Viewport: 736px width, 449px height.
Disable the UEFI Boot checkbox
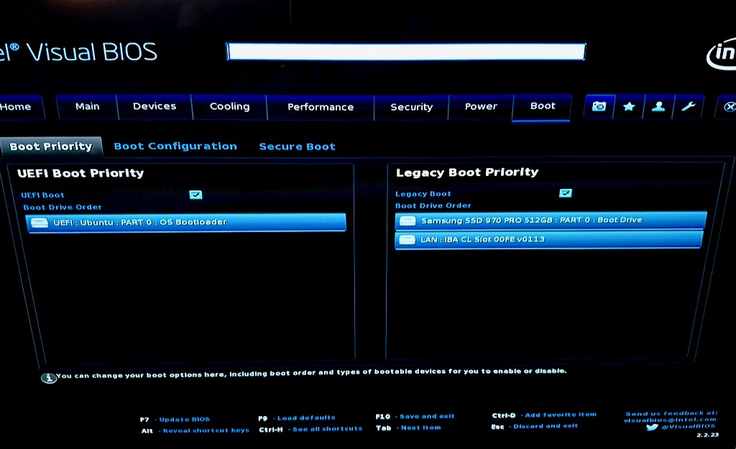click(x=195, y=194)
